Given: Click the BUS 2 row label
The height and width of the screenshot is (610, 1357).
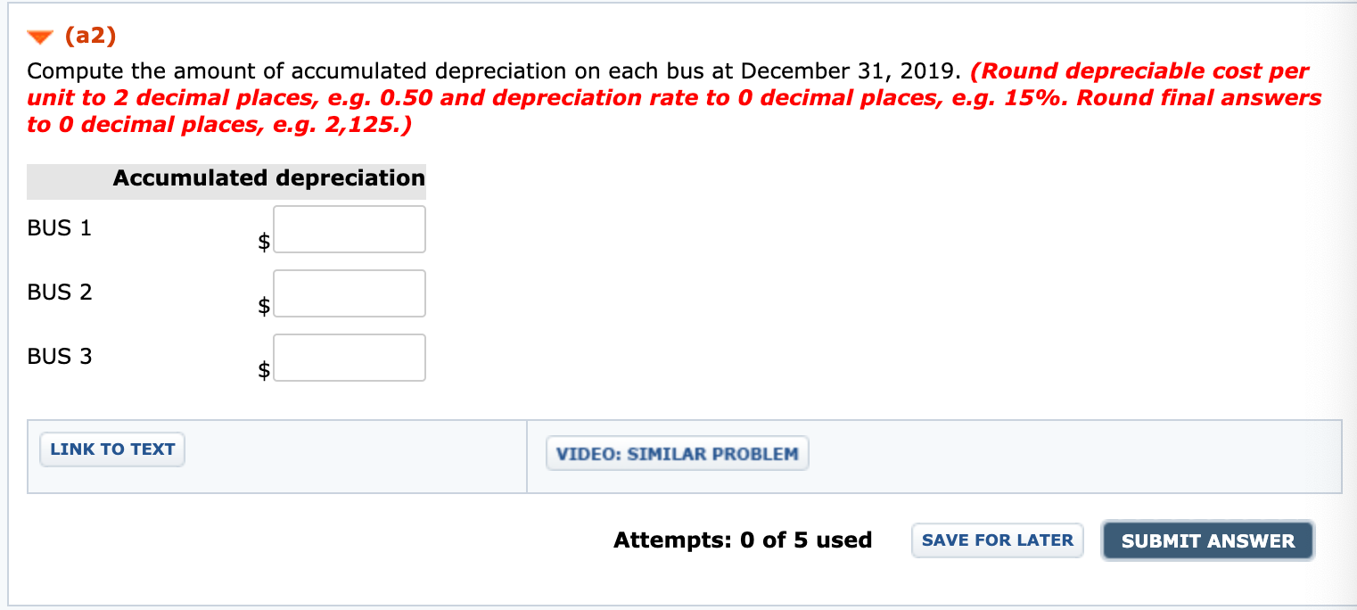Looking at the screenshot, I should point(59,293).
